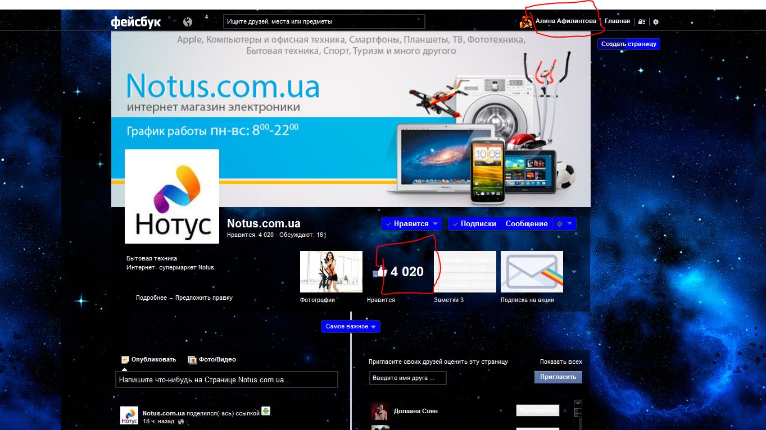
Task: Click the Долаана Соян name
Action: pyautogui.click(x=416, y=411)
